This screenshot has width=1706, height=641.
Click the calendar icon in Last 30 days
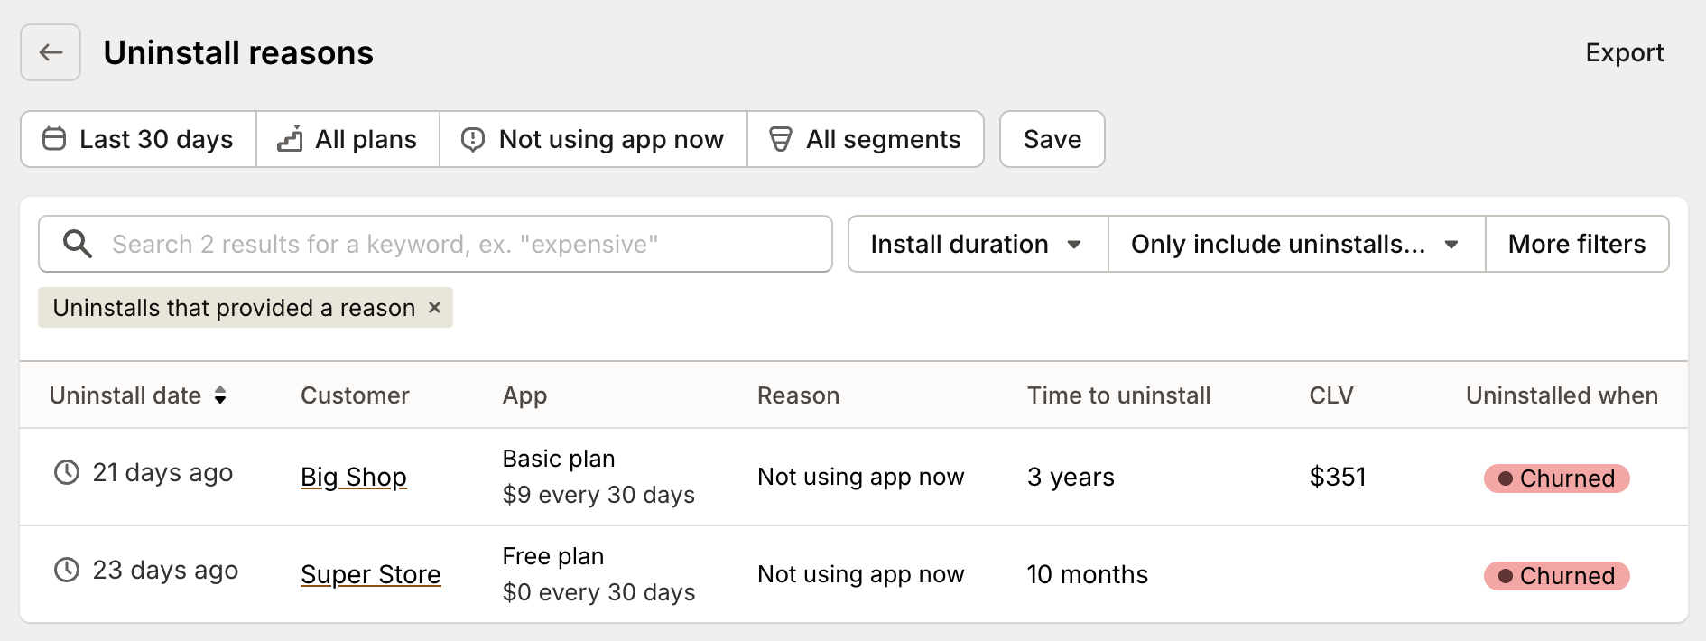tap(54, 139)
